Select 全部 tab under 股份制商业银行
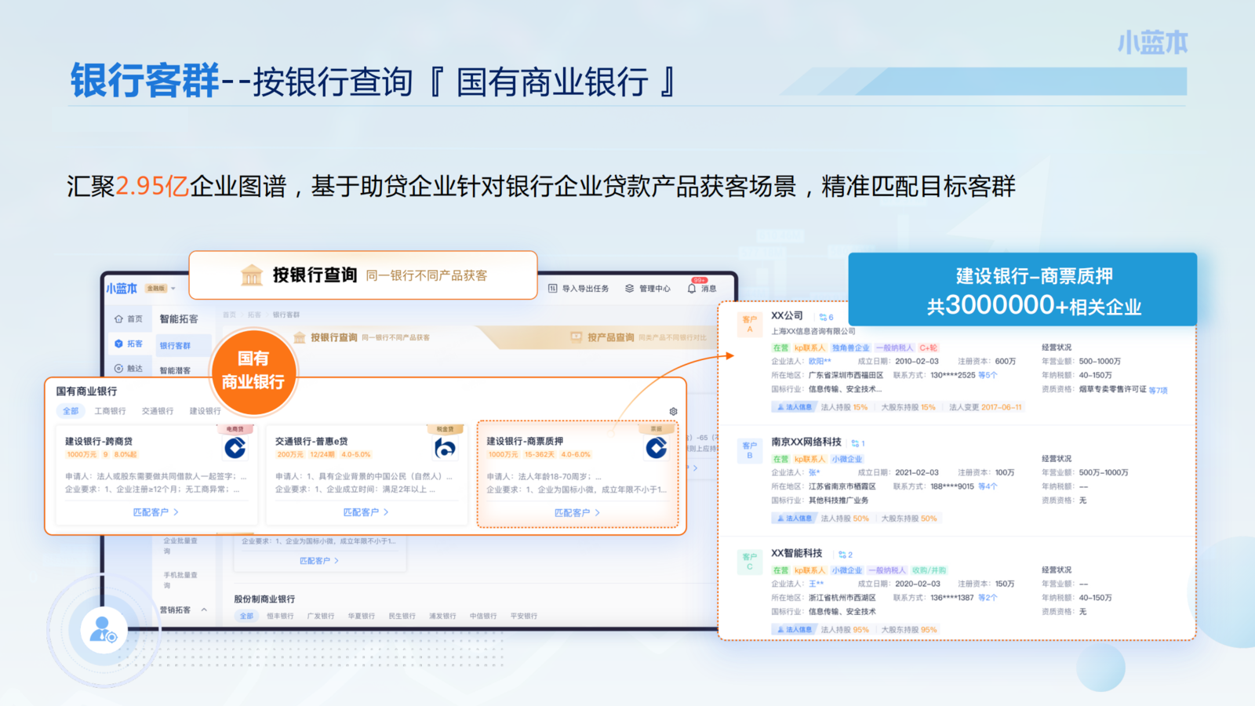This screenshot has width=1255, height=706. point(246,616)
